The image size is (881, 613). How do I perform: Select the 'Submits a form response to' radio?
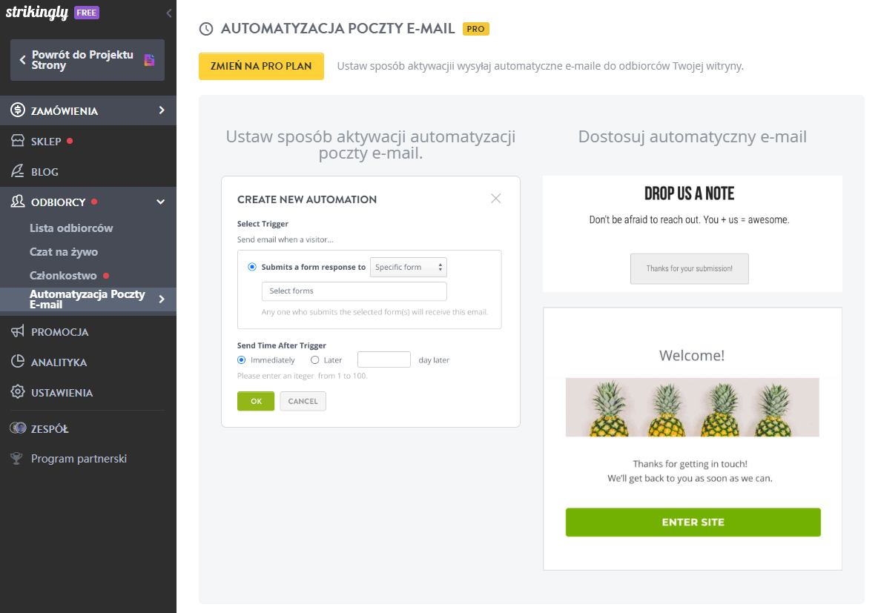[x=252, y=267]
